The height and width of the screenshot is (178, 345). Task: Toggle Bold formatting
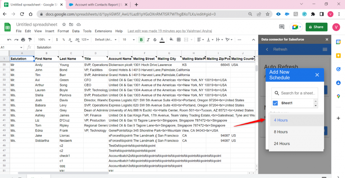coord(141,40)
